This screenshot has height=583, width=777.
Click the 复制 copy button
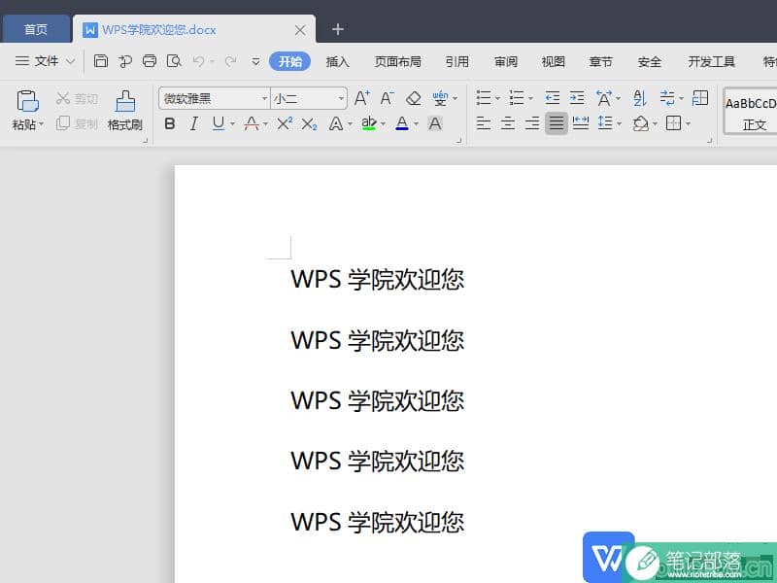(x=77, y=123)
